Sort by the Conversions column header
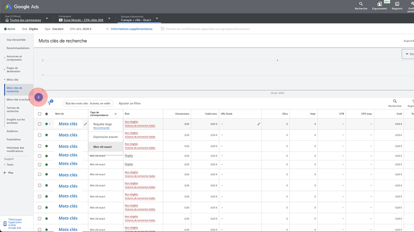 pyautogui.click(x=182, y=114)
